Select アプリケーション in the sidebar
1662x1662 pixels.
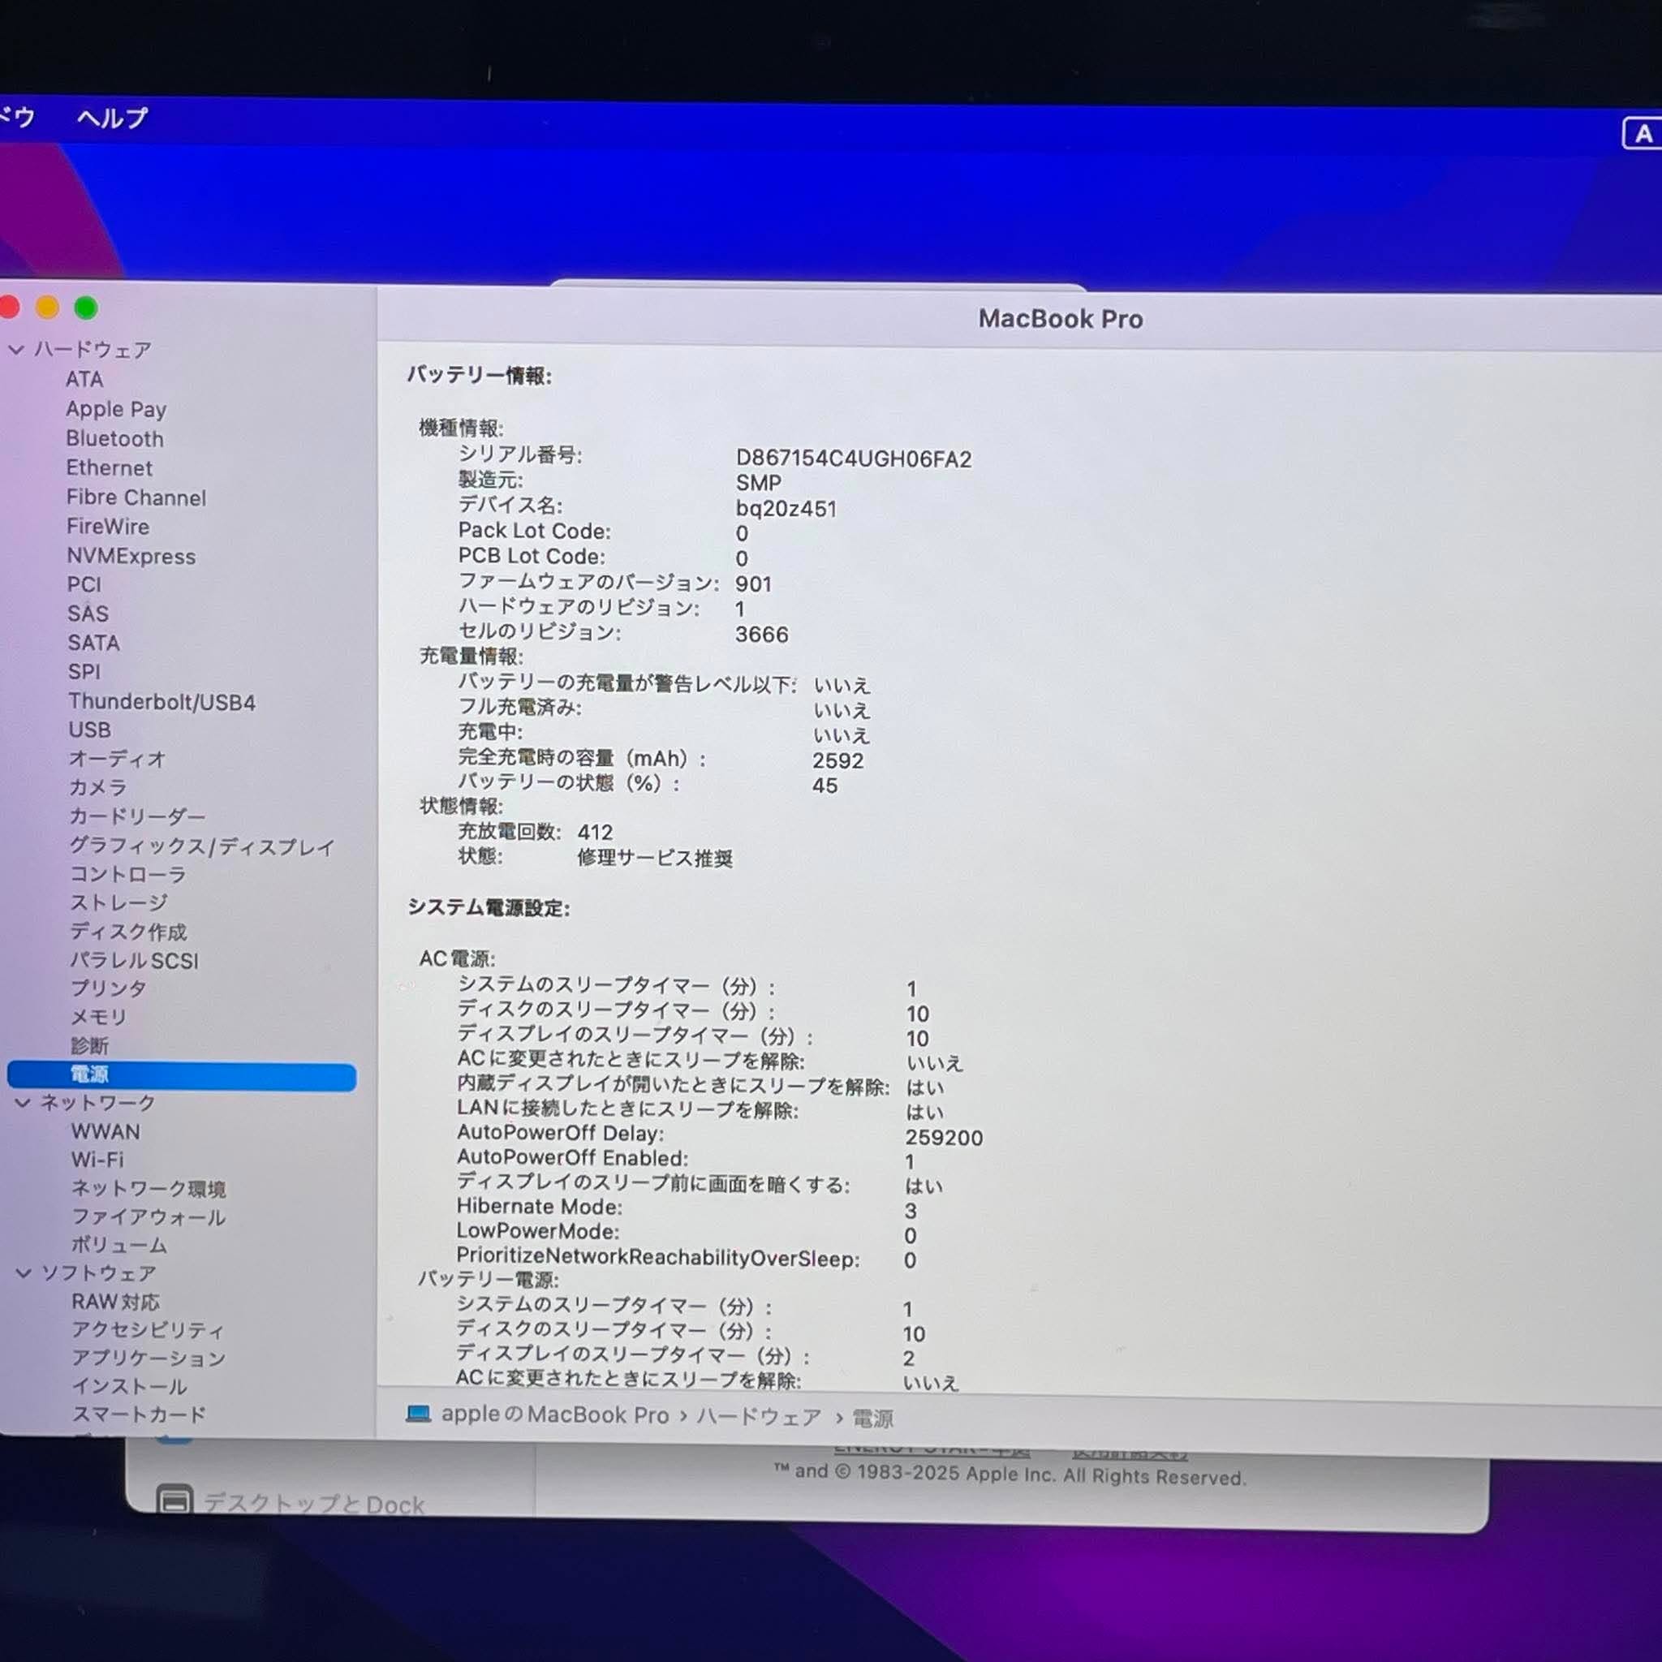[x=148, y=1358]
